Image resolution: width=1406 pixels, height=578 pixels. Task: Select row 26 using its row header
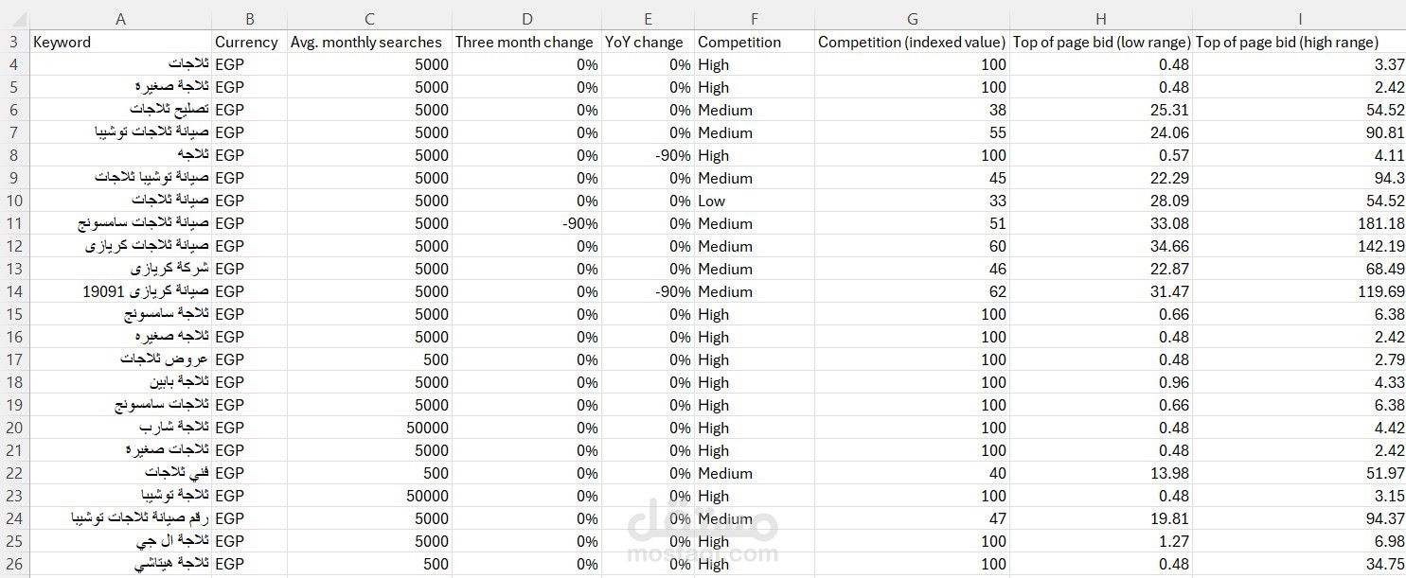13,564
